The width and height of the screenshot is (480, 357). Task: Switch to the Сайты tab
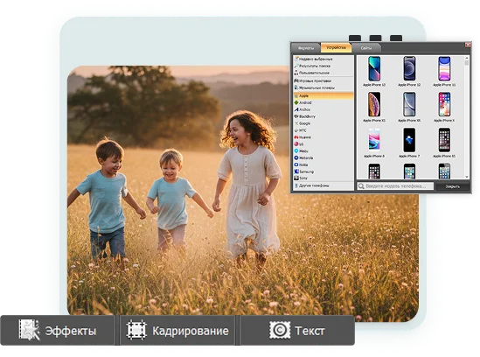point(366,48)
